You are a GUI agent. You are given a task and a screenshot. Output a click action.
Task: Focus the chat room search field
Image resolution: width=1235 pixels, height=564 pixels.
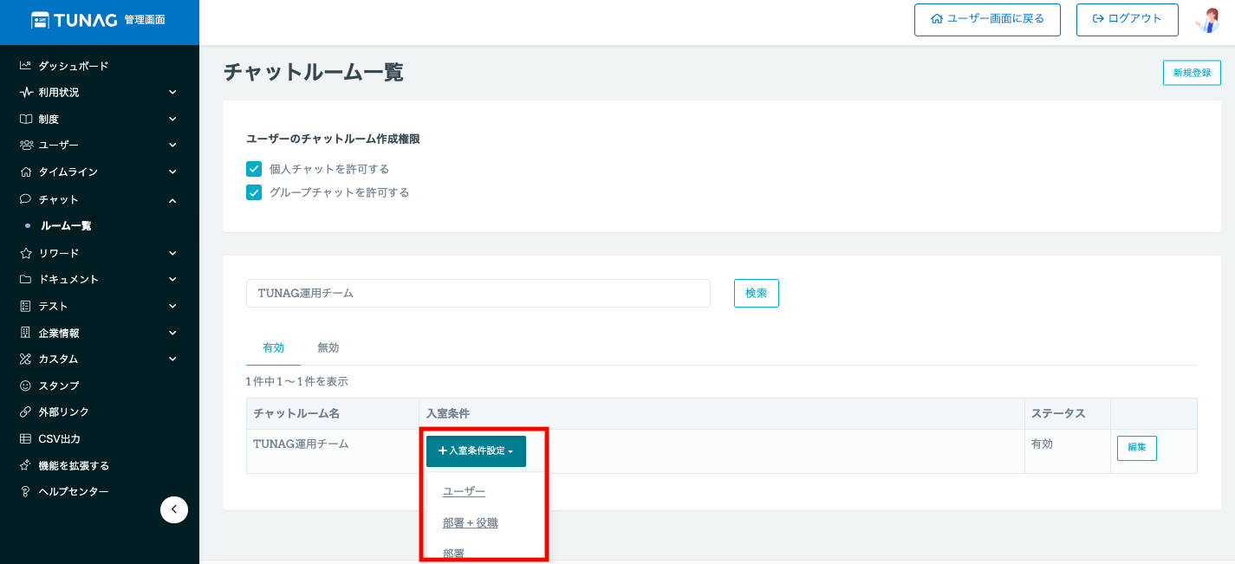pos(478,293)
